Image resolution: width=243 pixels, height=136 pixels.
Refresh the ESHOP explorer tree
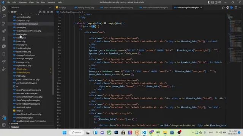click(48, 12)
